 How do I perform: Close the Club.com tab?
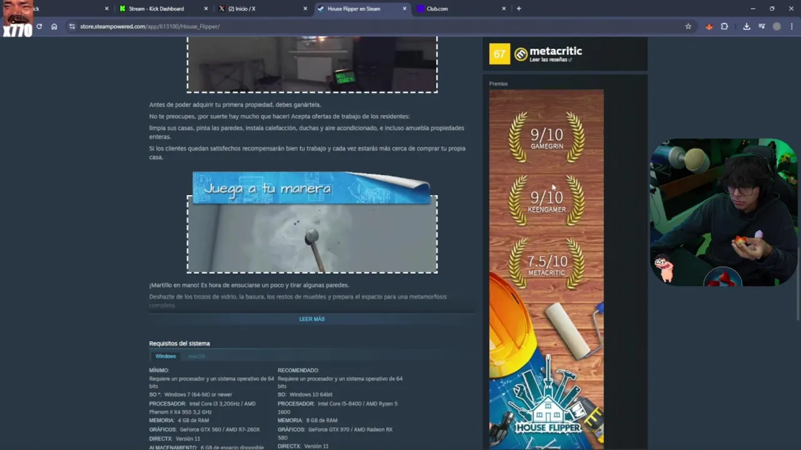[x=504, y=9]
